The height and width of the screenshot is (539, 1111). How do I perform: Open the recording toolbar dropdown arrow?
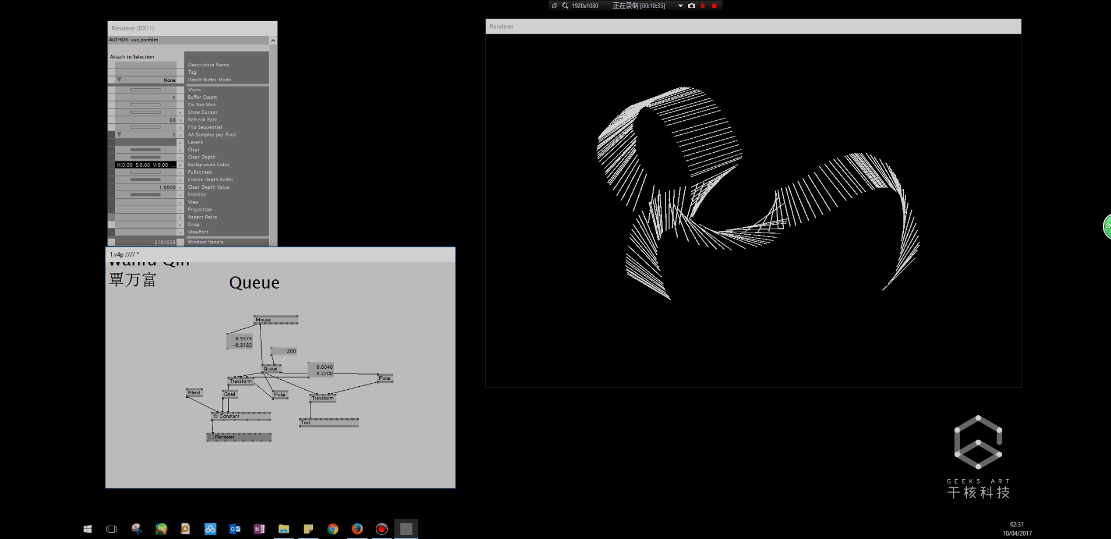coord(680,5)
